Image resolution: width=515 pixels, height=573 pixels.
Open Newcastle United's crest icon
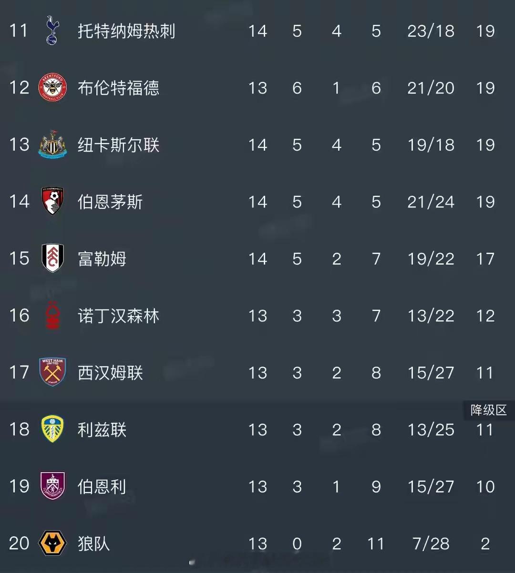(x=52, y=145)
